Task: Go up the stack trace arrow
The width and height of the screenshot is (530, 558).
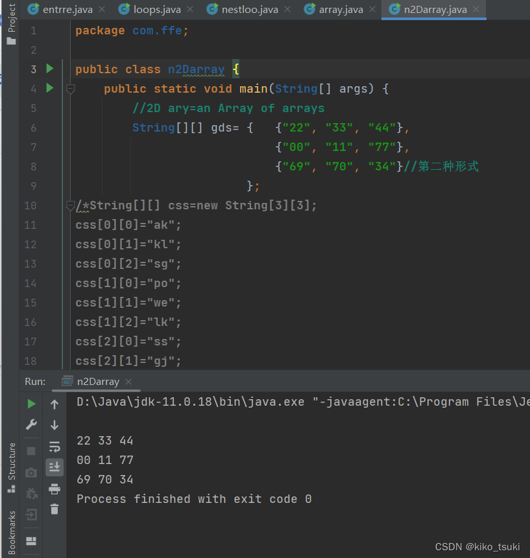Action: click(54, 404)
